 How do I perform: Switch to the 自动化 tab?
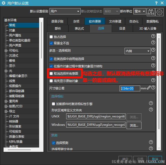(x=134, y=21)
